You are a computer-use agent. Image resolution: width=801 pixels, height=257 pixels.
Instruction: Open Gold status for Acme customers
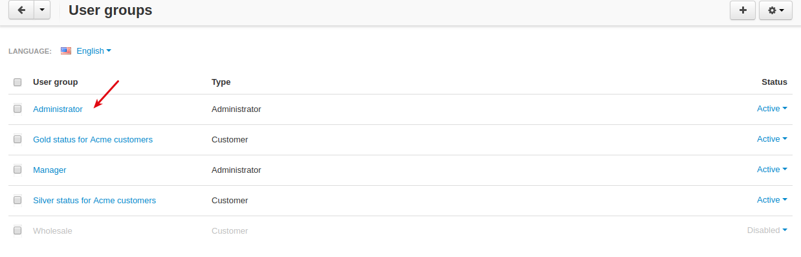[93, 140]
